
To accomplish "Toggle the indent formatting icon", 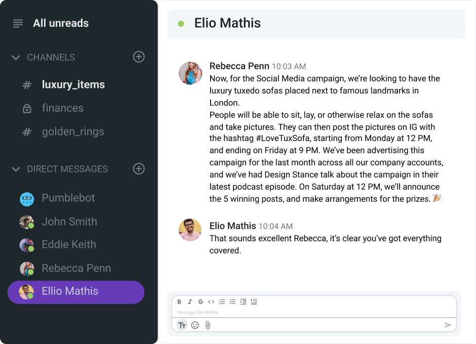I will (243, 302).
